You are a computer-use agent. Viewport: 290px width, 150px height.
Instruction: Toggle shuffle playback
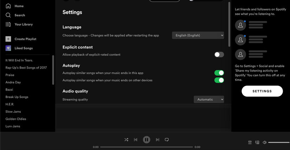click(x=126, y=140)
